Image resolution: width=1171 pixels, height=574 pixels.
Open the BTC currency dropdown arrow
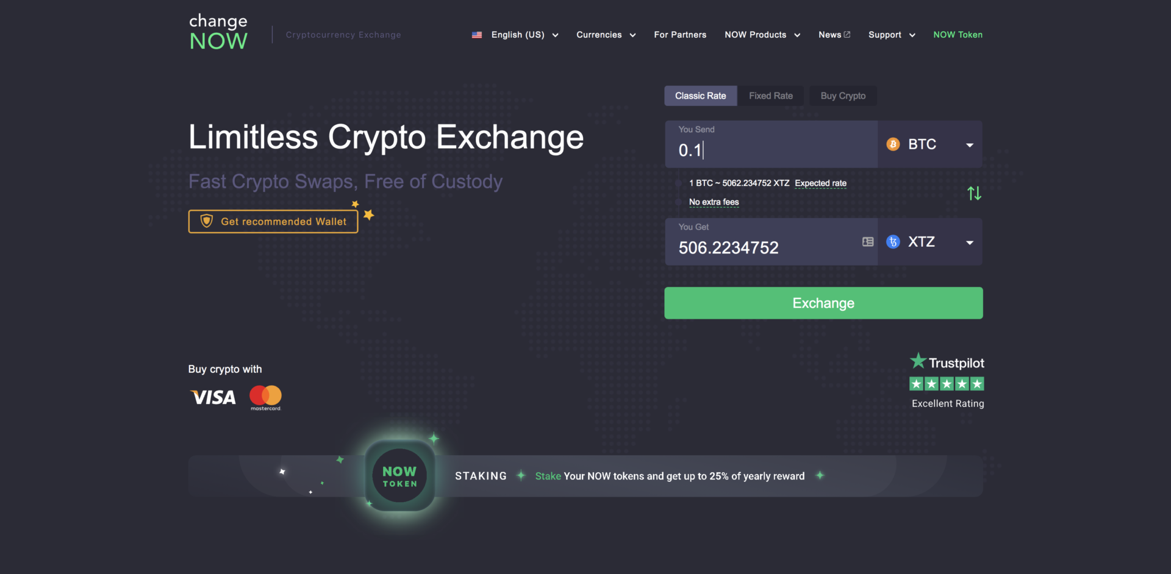pyautogui.click(x=970, y=145)
